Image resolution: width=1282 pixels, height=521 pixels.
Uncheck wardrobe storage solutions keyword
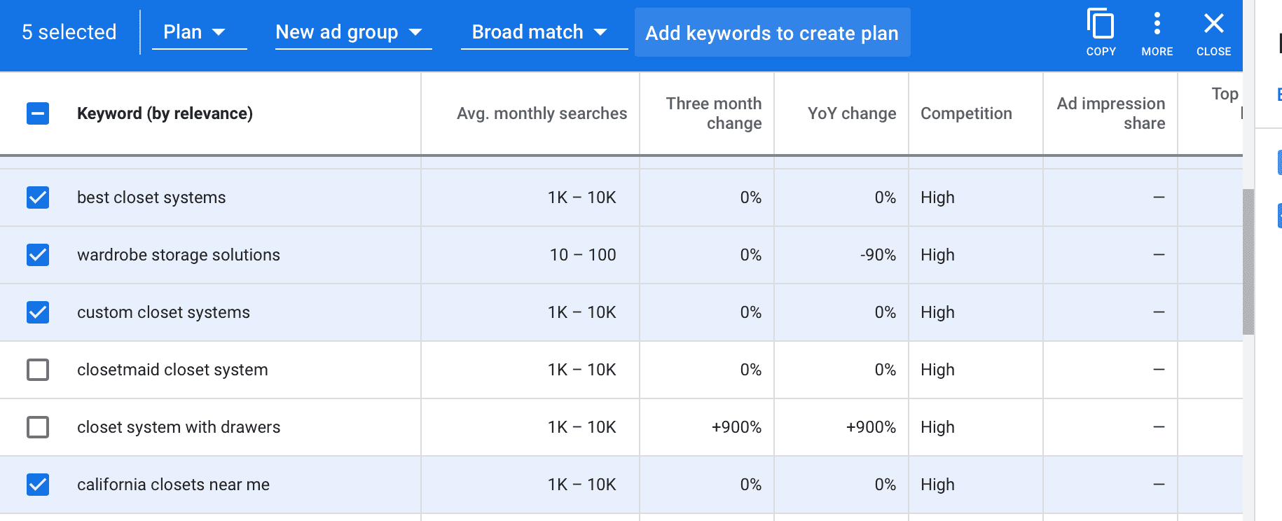[38, 255]
